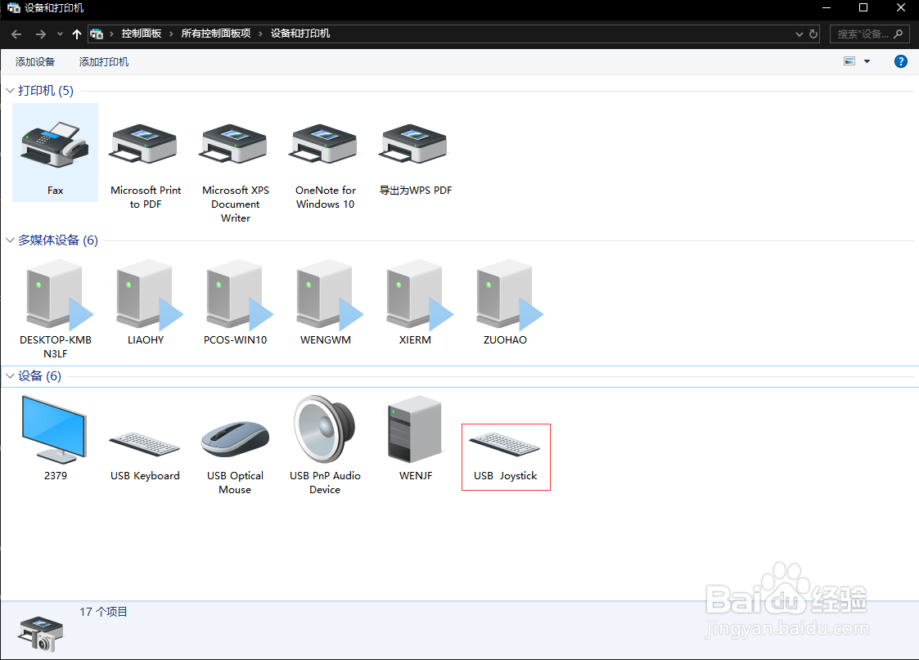Viewport: 919px width, 660px height.
Task: Expand chevron after 控制面板 breadcrumb
Action: pyautogui.click(x=171, y=34)
